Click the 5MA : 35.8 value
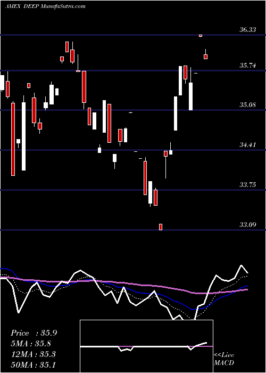This screenshot has width=266, height=373. pyautogui.click(x=31, y=344)
